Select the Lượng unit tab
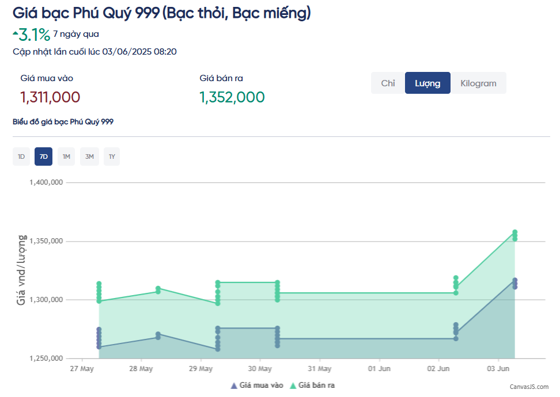The height and width of the screenshot is (397, 560). click(x=427, y=83)
